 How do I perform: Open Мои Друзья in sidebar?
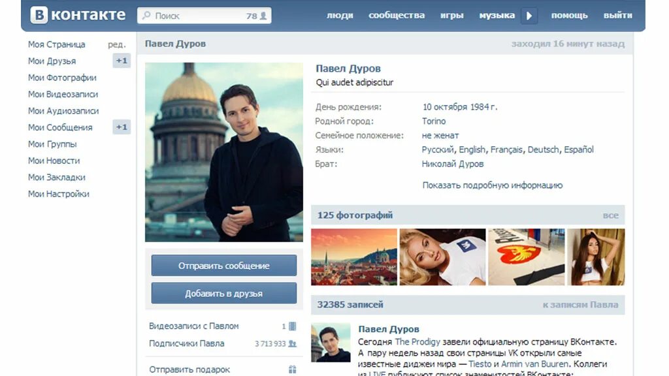(x=52, y=61)
